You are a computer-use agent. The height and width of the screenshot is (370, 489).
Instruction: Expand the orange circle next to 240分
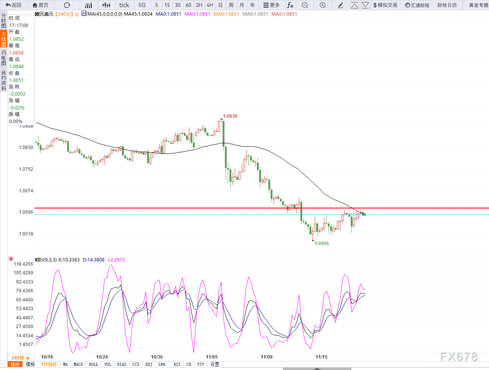coord(77,14)
